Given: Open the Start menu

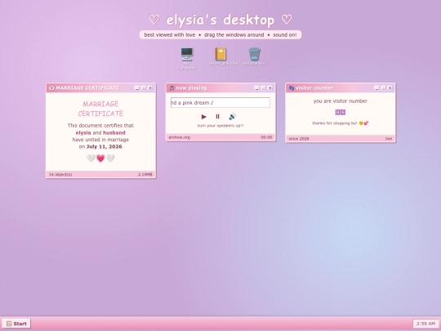Looking at the screenshot, I should pos(16,324).
